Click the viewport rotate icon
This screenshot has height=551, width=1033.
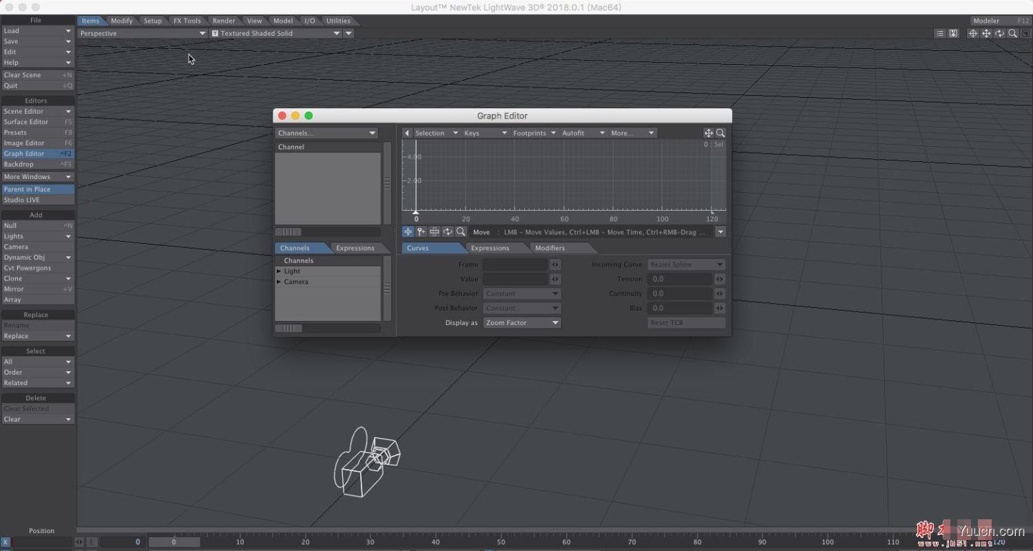(999, 33)
